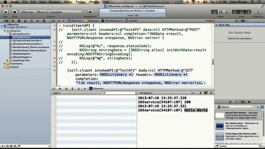Run the project with the Play button

(5, 12)
